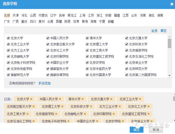
Task: Uncheck 北京交通大学 checkbox
Action: click(127, 38)
